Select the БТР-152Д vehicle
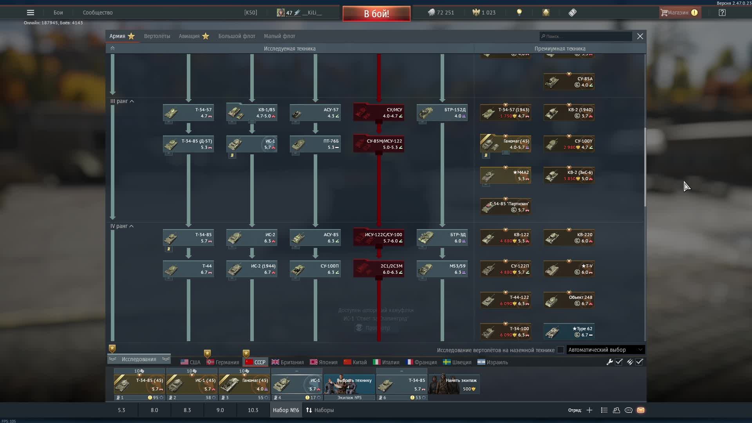The height and width of the screenshot is (423, 752). pos(442,113)
